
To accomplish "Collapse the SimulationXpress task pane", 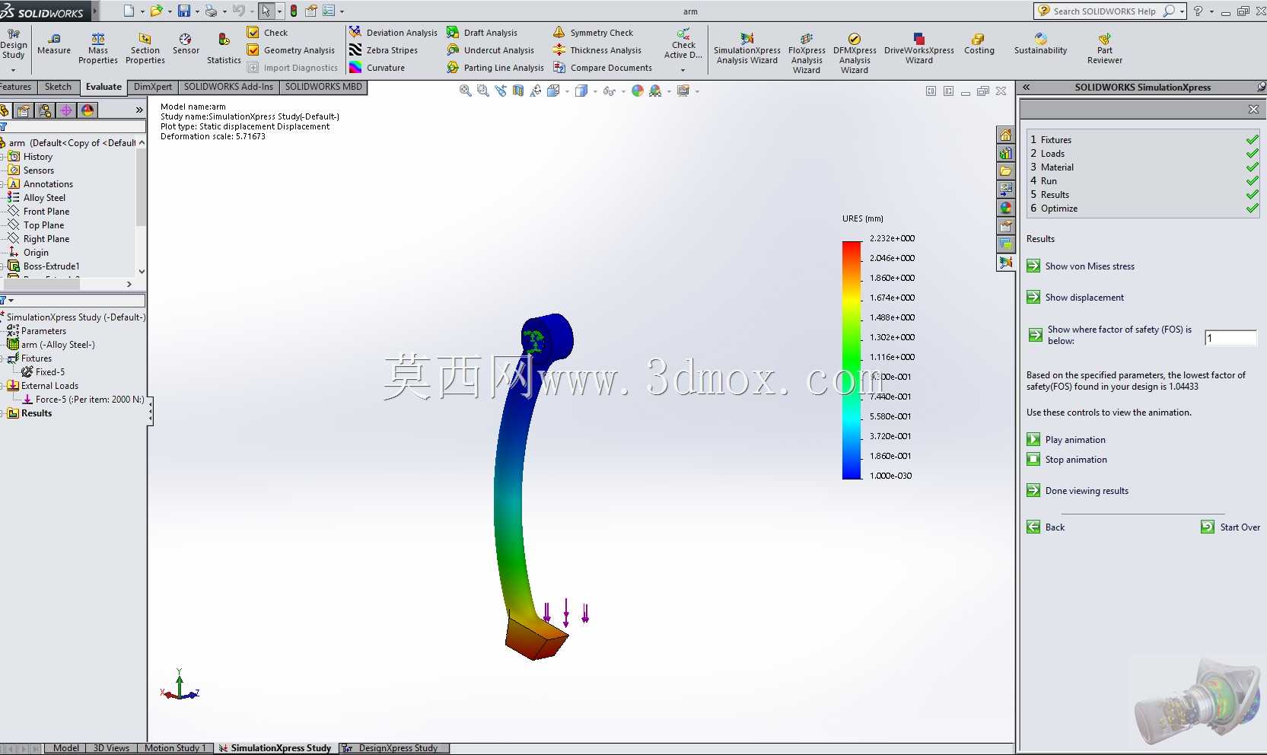I will click(x=1027, y=88).
